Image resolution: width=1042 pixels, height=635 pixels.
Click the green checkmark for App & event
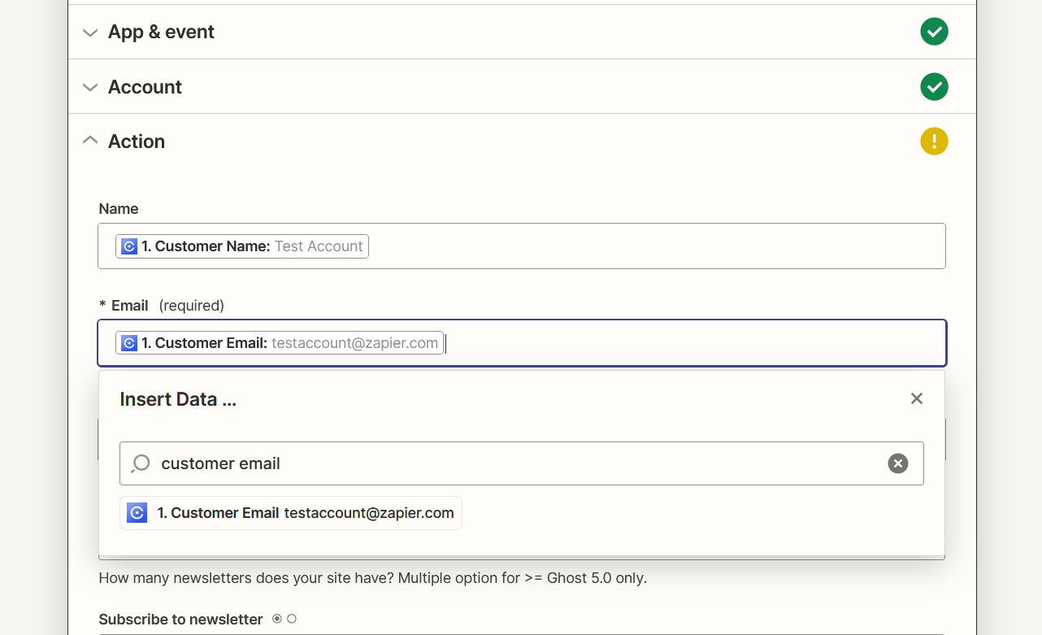934,33
